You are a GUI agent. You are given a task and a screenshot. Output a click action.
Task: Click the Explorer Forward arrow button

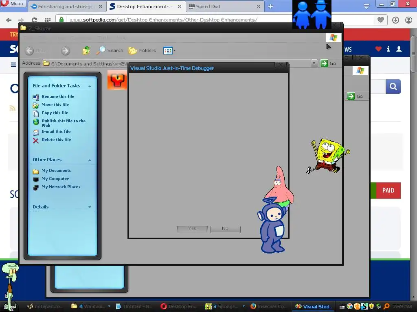point(66,50)
